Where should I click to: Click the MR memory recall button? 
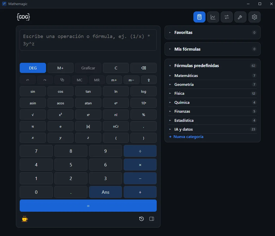pos(97,80)
